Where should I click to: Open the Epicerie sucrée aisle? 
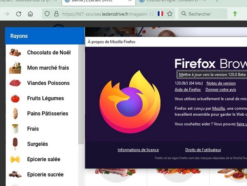point(45,174)
